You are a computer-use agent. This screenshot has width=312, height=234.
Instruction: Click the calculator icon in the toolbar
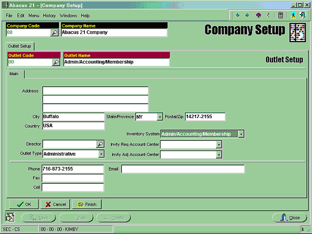pyautogui.click(x=281, y=15)
